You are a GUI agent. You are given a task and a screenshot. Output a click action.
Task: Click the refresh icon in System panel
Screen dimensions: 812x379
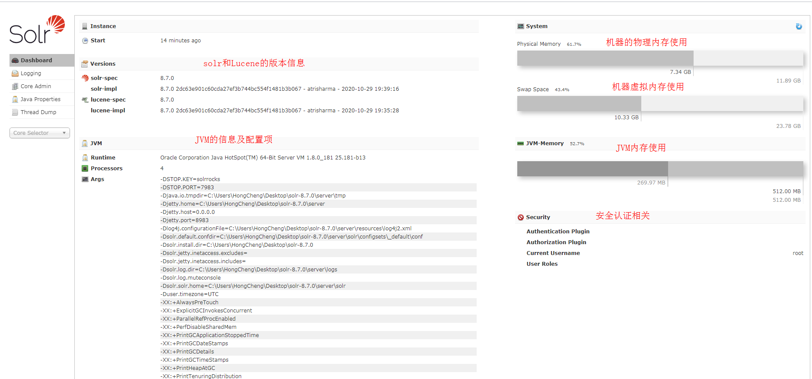(x=799, y=26)
